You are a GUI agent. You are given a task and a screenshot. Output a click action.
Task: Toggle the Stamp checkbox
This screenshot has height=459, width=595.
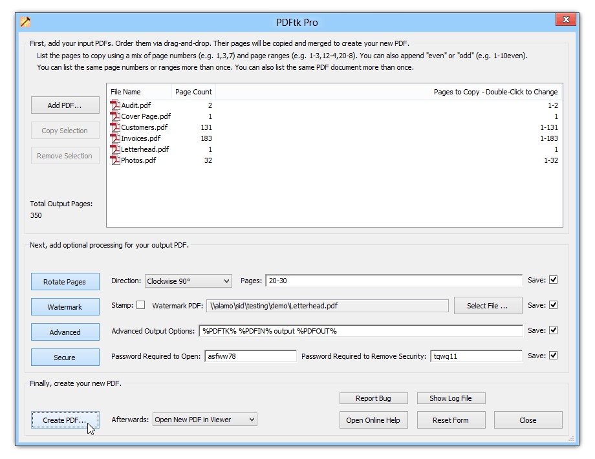pyautogui.click(x=140, y=305)
